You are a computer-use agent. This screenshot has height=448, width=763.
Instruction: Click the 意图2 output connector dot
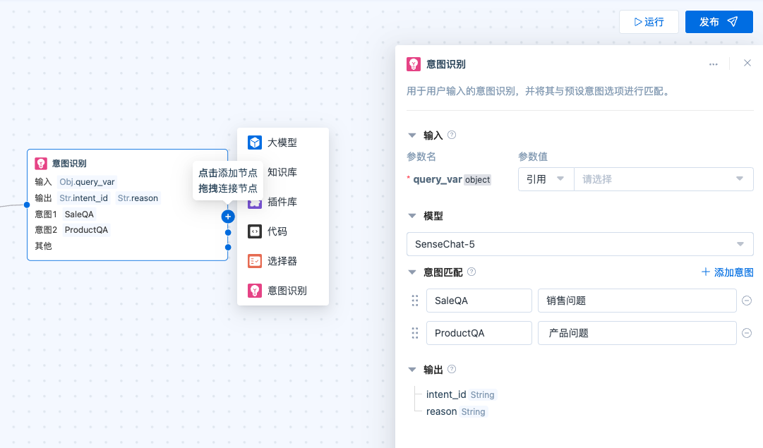(x=228, y=233)
